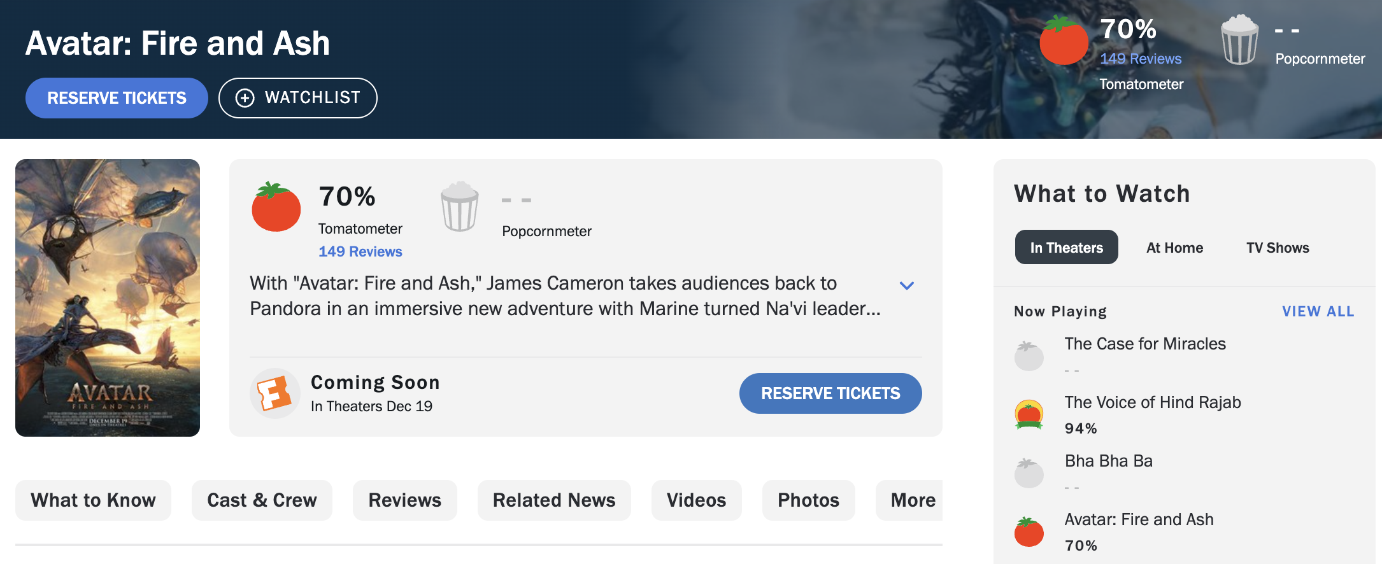Click the header Tomatometer tomato icon
The image size is (1382, 564).
coord(1064,41)
